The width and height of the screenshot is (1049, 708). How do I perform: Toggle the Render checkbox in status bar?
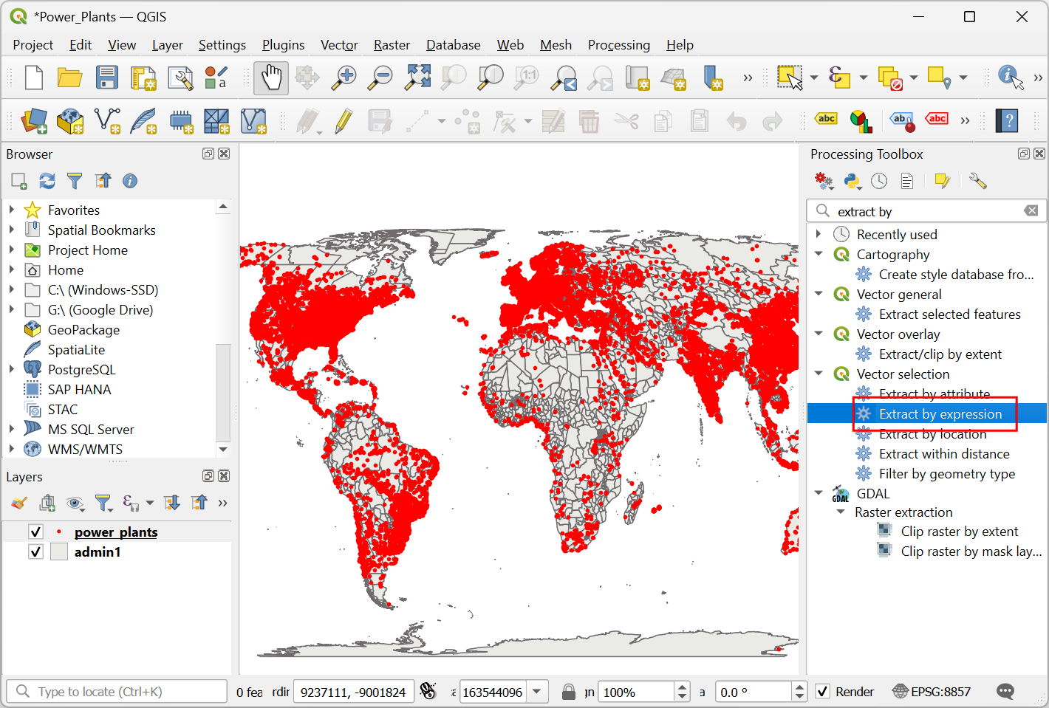tap(822, 692)
